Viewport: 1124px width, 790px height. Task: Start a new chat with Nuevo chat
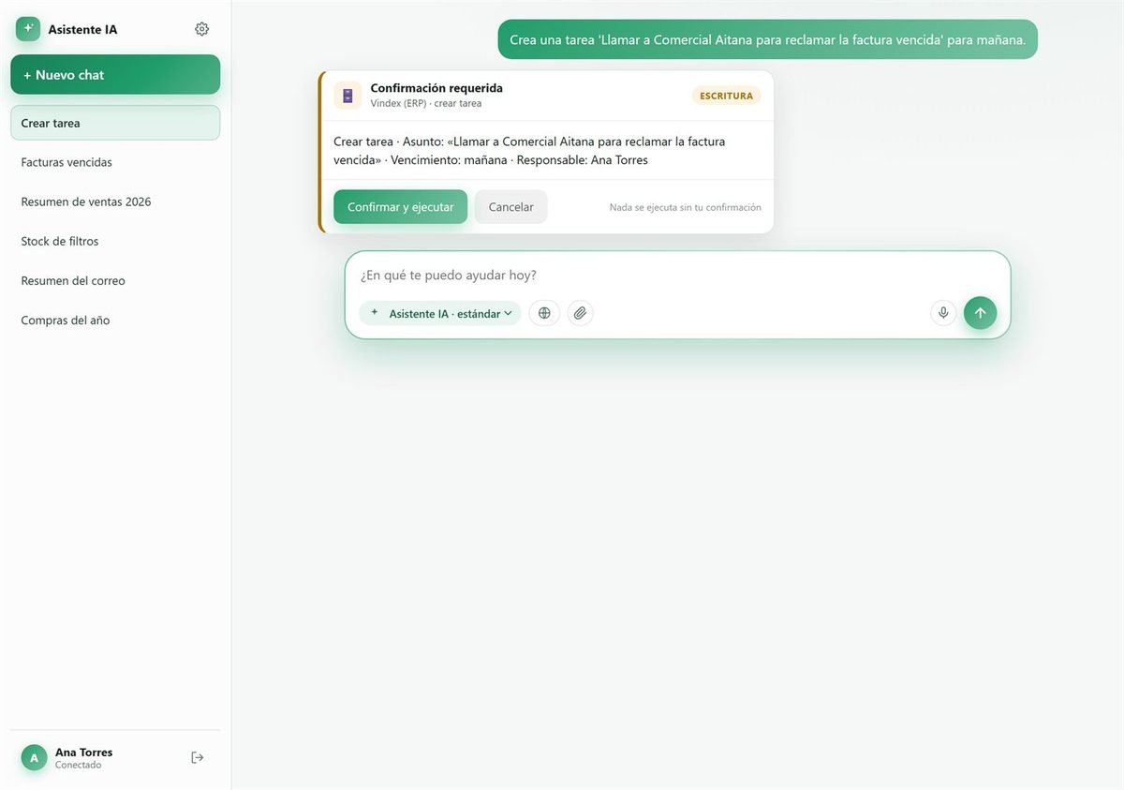point(115,74)
